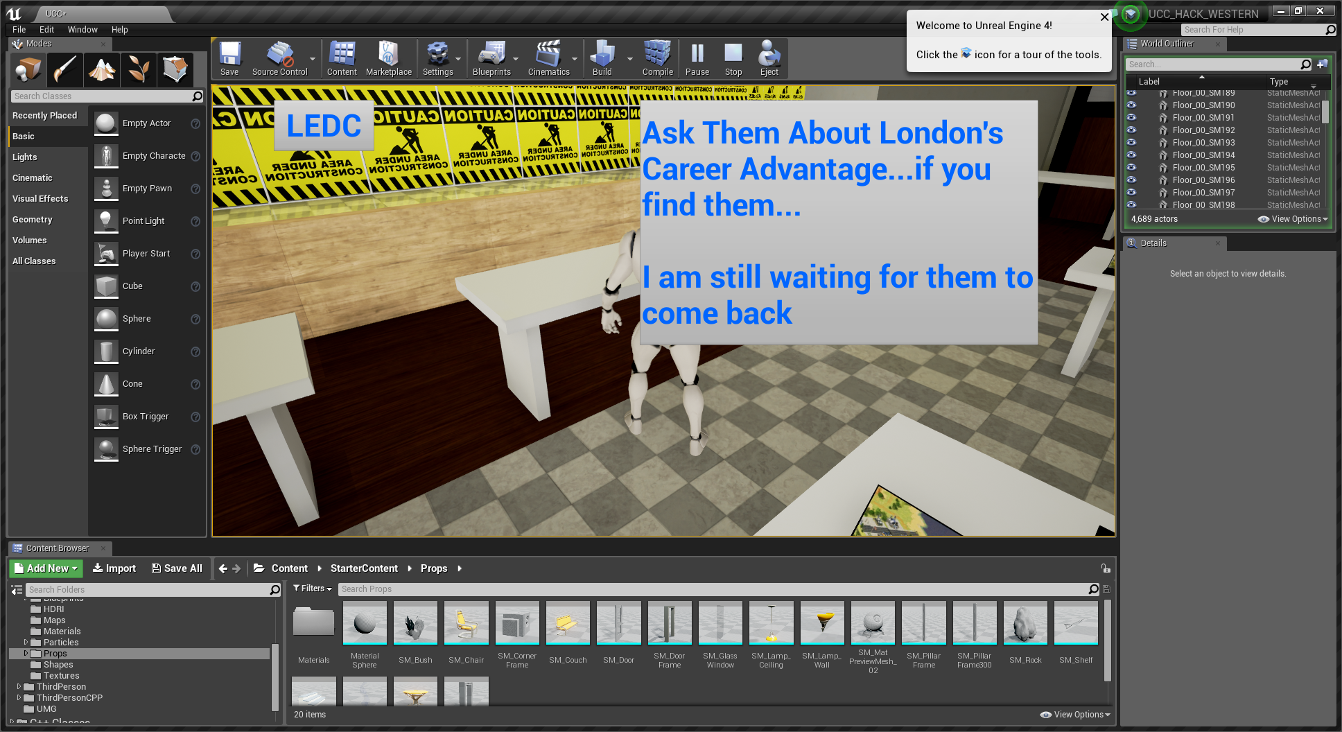Expand the ThirdPerson folder
Viewport: 1342px width, 732px height.
point(19,687)
